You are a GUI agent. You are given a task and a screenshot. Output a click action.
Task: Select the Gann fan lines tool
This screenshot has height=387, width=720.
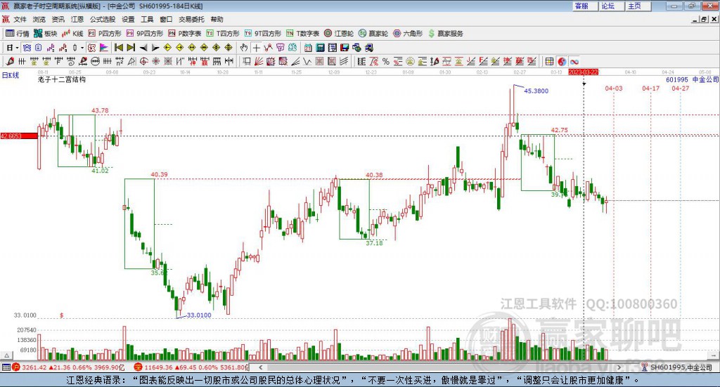pos(258,61)
